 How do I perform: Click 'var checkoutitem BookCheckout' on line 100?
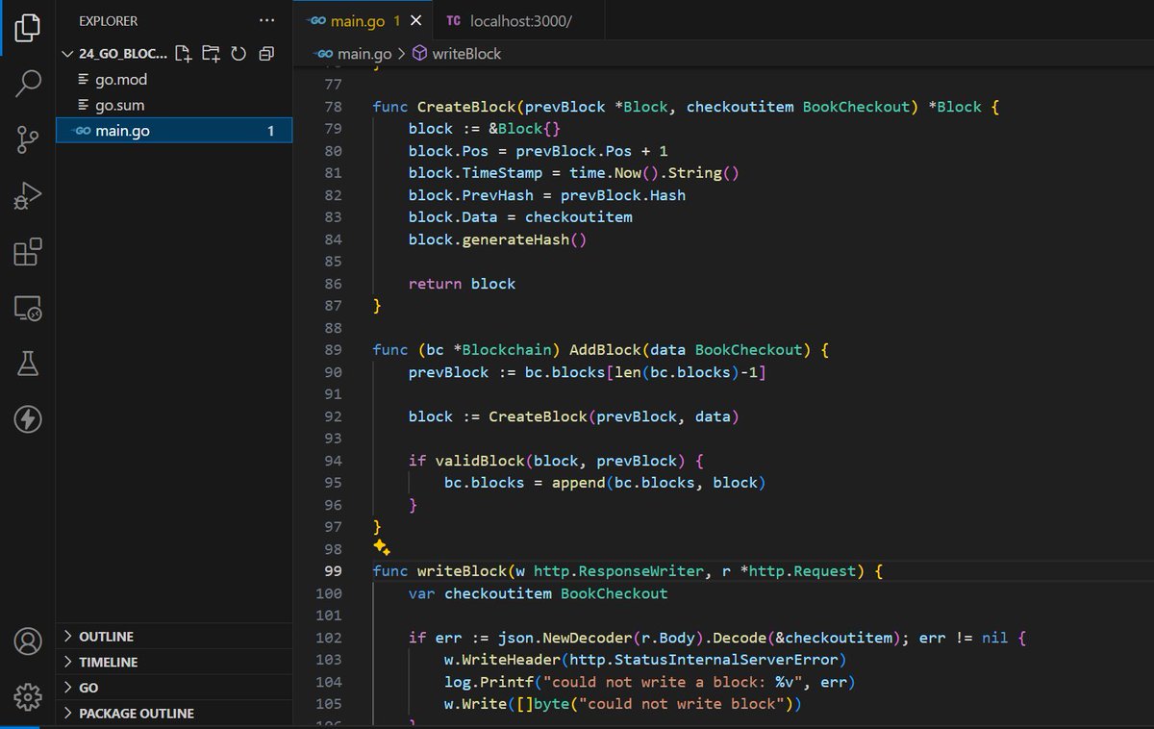tap(538, 593)
